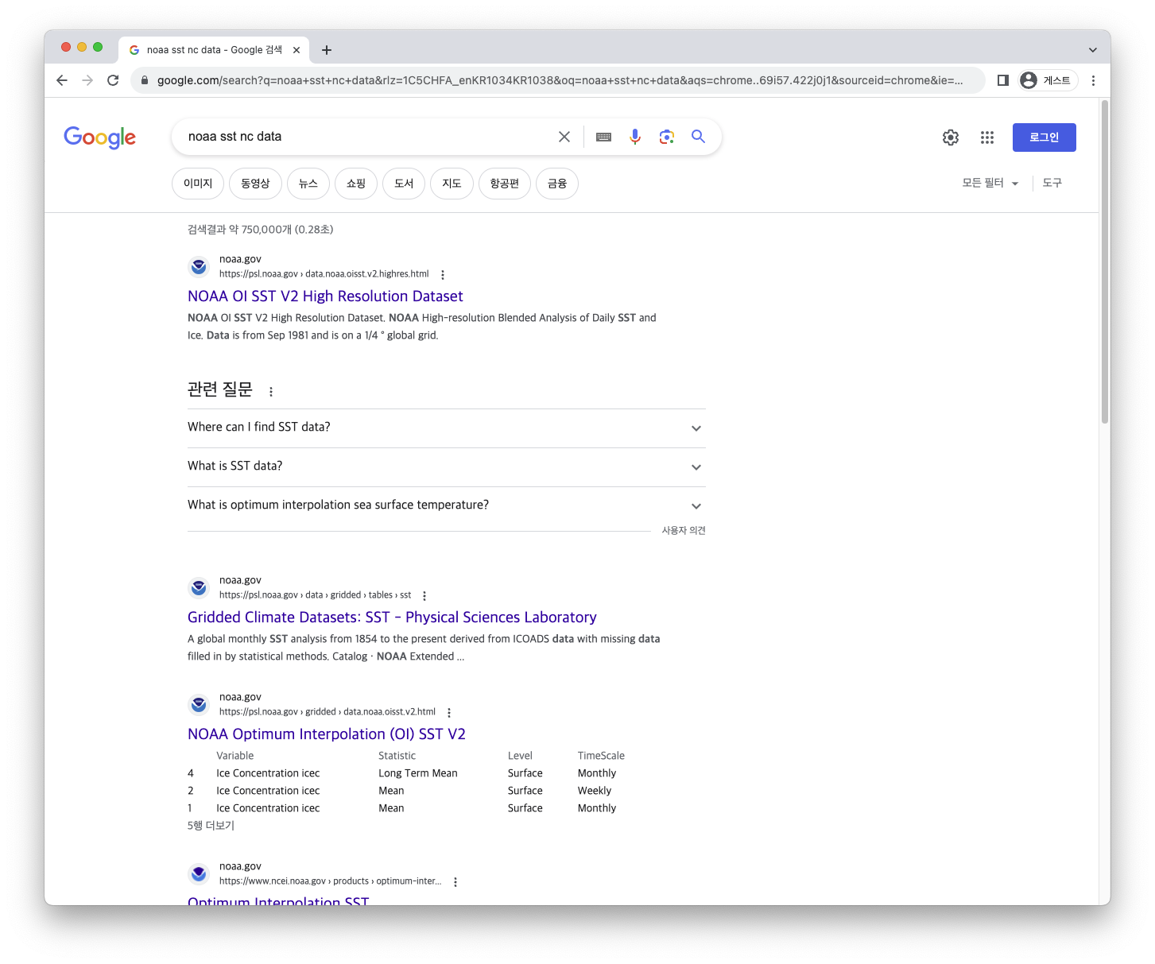Click the 'Variable' table header
This screenshot has width=1155, height=964.
[x=235, y=756]
